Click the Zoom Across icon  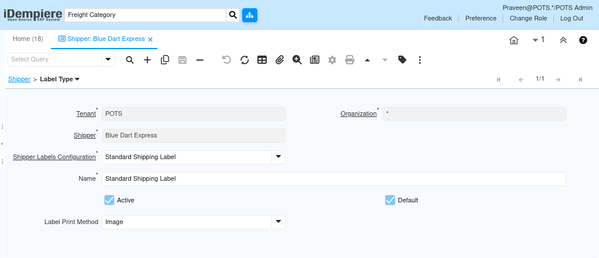point(297,60)
